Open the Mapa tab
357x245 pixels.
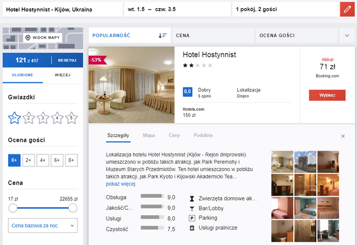(149, 136)
